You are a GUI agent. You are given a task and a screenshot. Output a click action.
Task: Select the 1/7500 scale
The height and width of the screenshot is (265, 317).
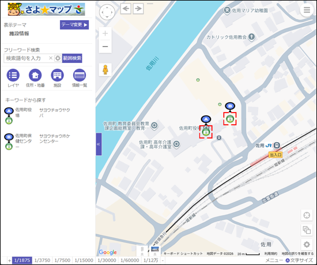point(62,260)
